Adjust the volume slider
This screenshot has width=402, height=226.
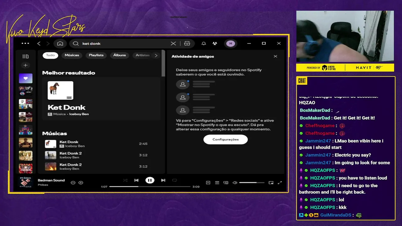click(x=252, y=183)
